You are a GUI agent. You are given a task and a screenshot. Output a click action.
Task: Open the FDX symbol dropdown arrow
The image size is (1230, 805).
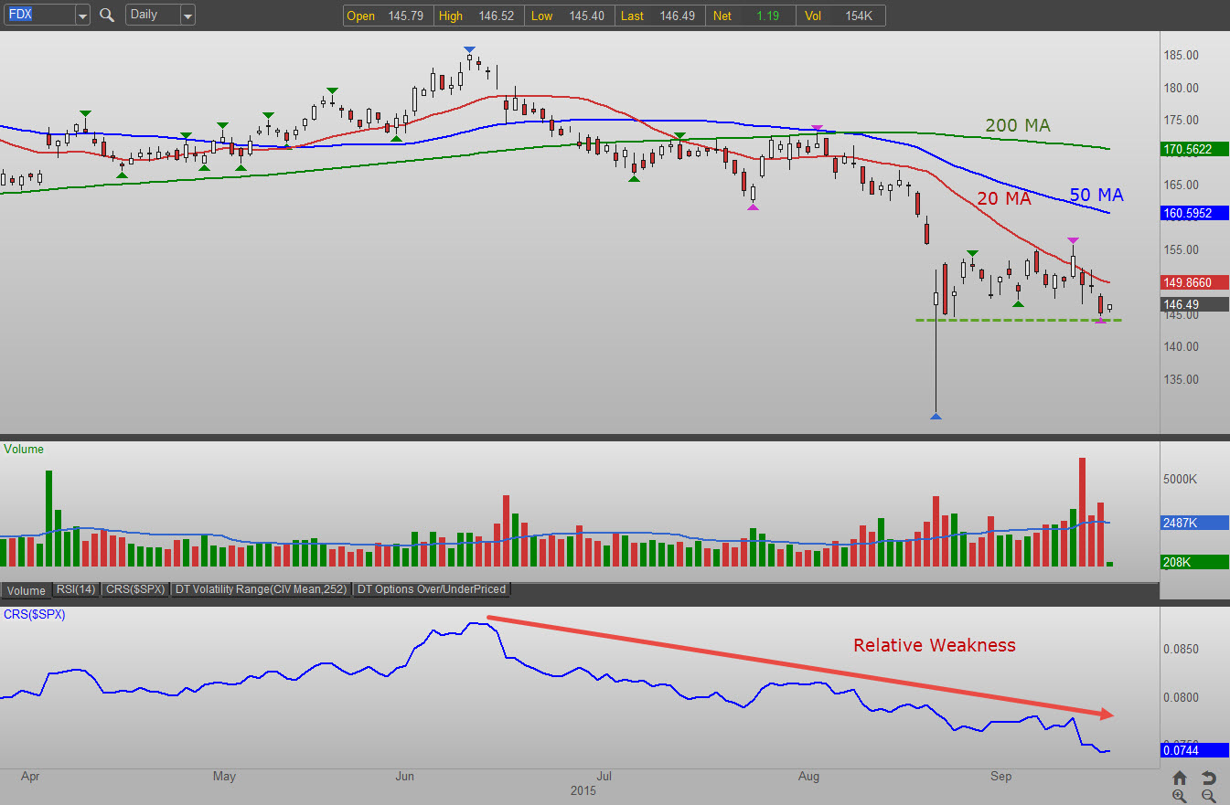[82, 16]
